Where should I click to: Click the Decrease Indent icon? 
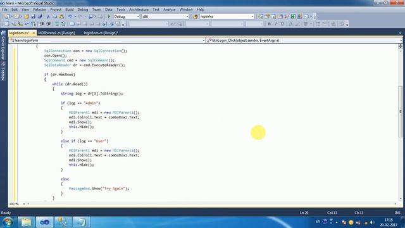click(42, 24)
